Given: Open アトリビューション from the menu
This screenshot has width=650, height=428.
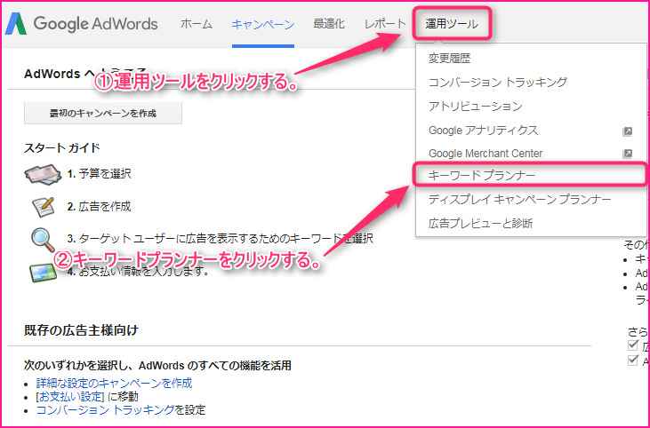Looking at the screenshot, I should (x=476, y=107).
